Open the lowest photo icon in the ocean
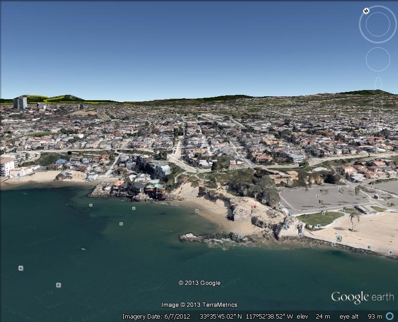The width and height of the screenshot is (398, 322). point(59,285)
